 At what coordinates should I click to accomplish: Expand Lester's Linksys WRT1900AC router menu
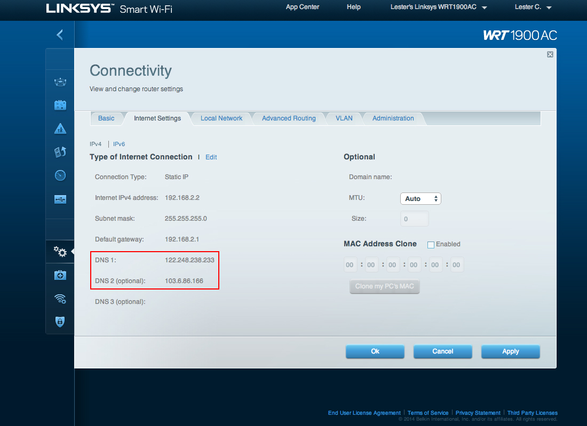pos(439,7)
